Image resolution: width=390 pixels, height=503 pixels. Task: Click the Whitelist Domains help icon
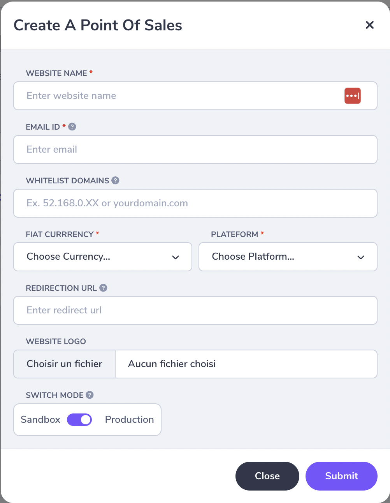[x=115, y=180]
